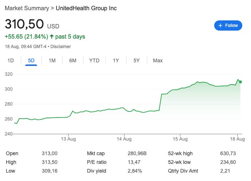This screenshot has width=251, height=181.
Task: Select the YTD range tab
Action: (x=94, y=60)
